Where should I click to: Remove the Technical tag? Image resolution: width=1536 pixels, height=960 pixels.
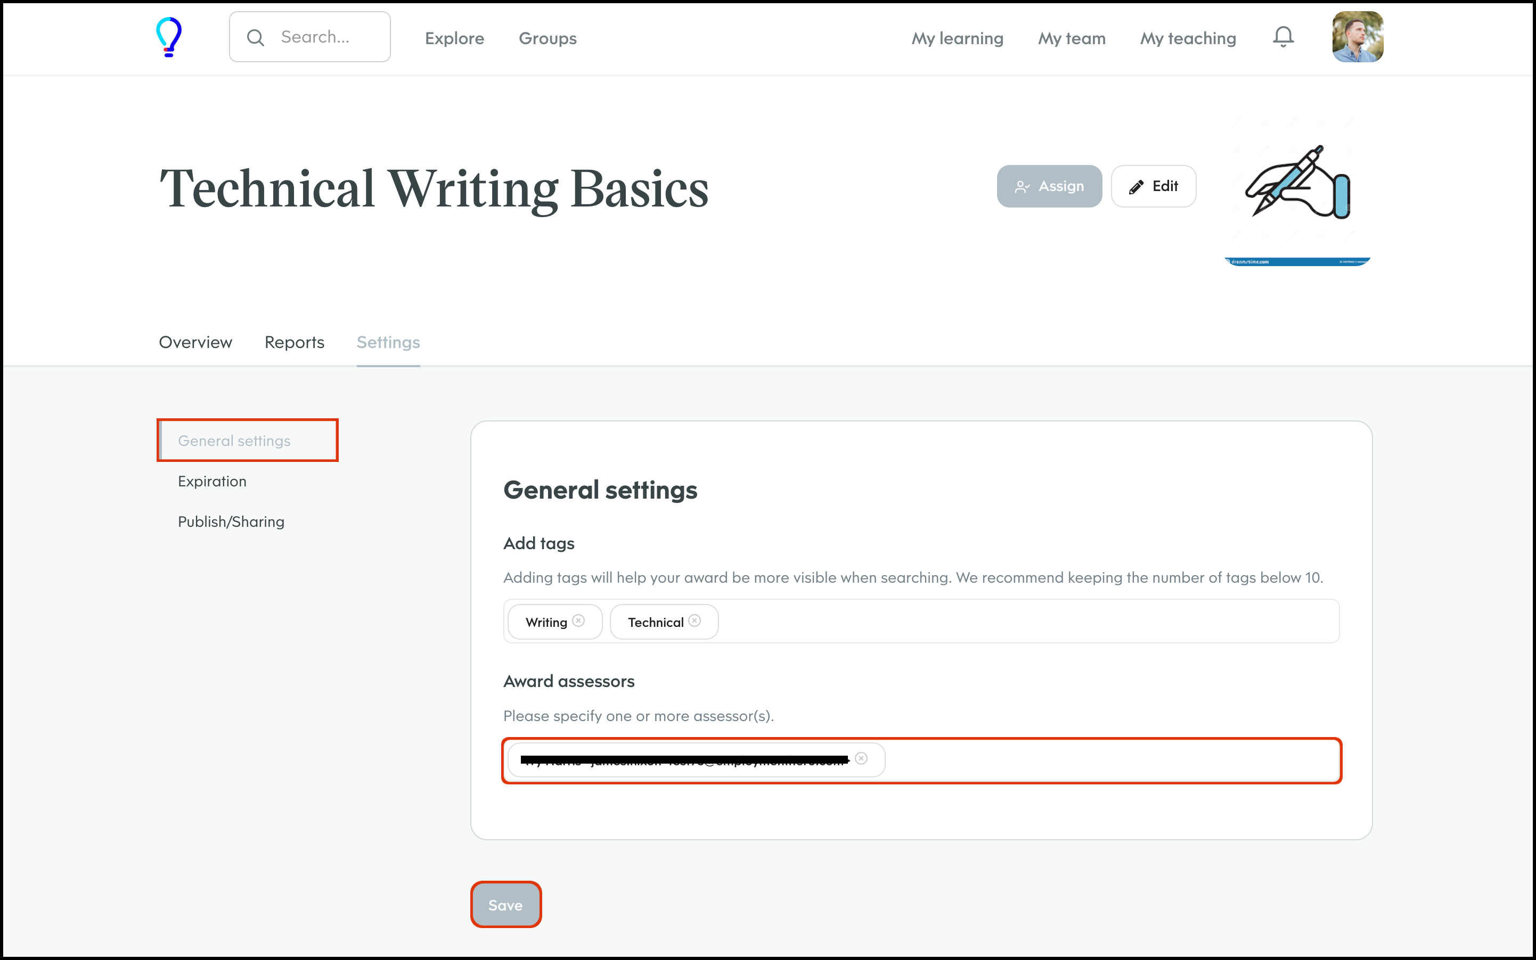coord(695,621)
